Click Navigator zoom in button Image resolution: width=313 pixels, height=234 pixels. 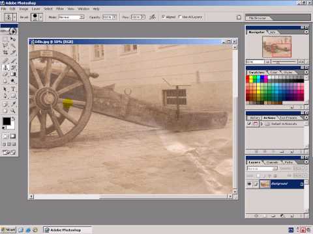(x=301, y=62)
